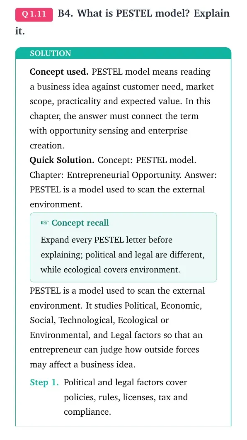
Task: Click 'may affect a business idea.' sentence
Action: (x=83, y=365)
